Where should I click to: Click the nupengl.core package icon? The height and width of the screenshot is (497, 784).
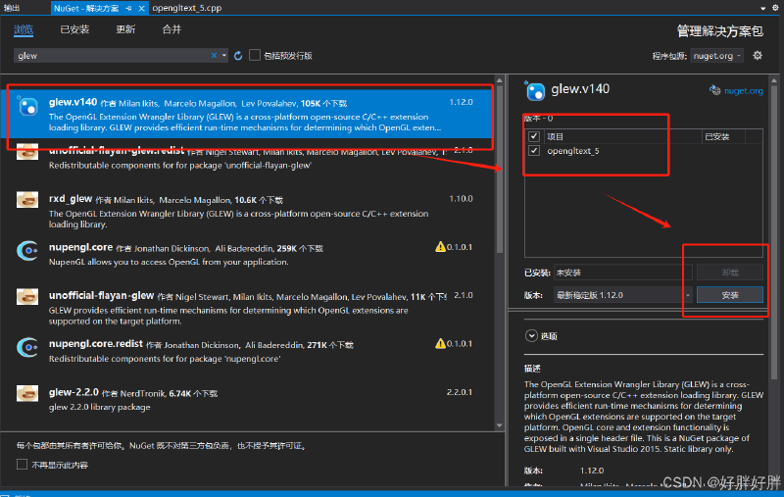pos(27,251)
